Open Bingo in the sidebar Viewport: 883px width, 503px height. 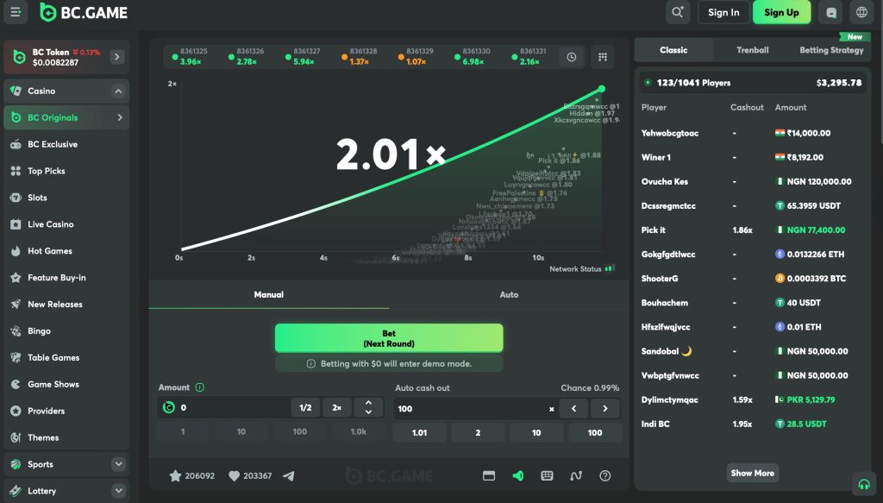[x=66, y=330]
